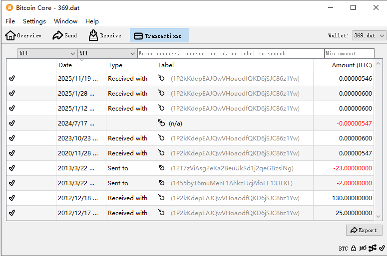Open the Overview tab in toolbar
The width and height of the screenshot is (387, 256).
point(23,35)
